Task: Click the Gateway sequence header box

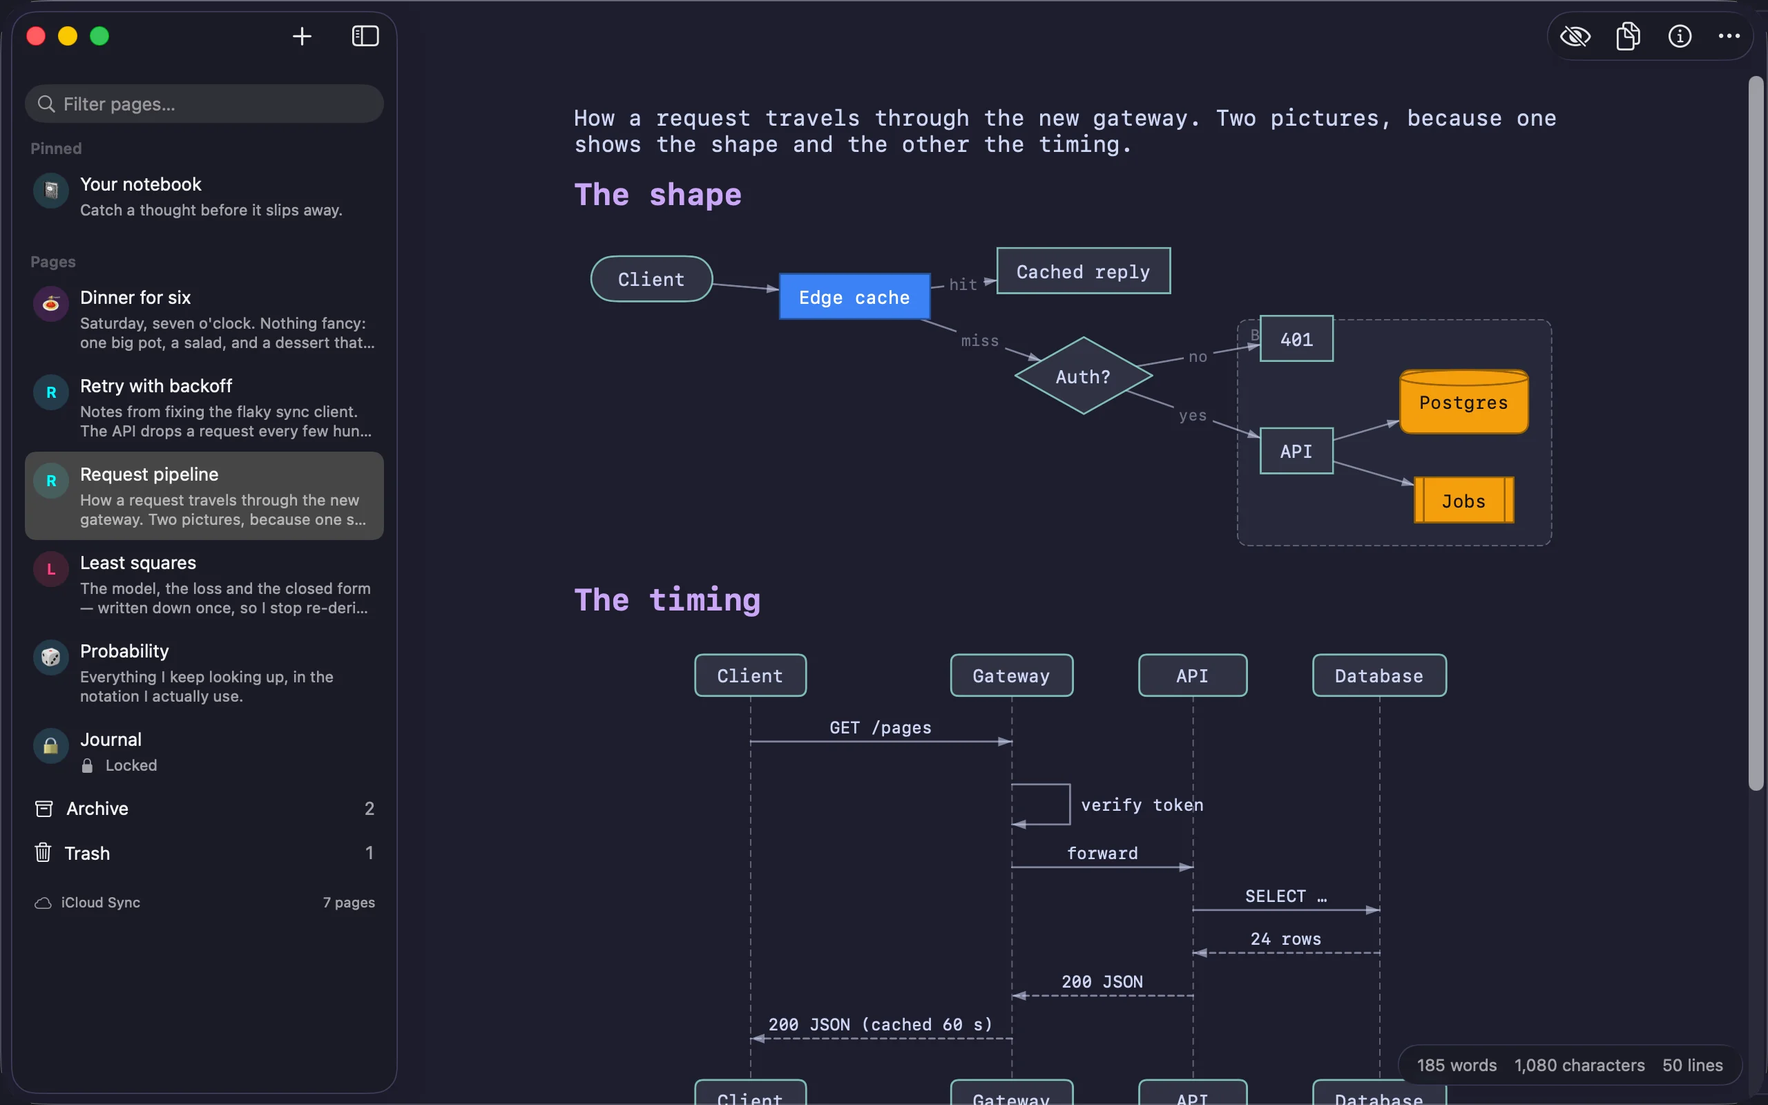Action: (1011, 675)
